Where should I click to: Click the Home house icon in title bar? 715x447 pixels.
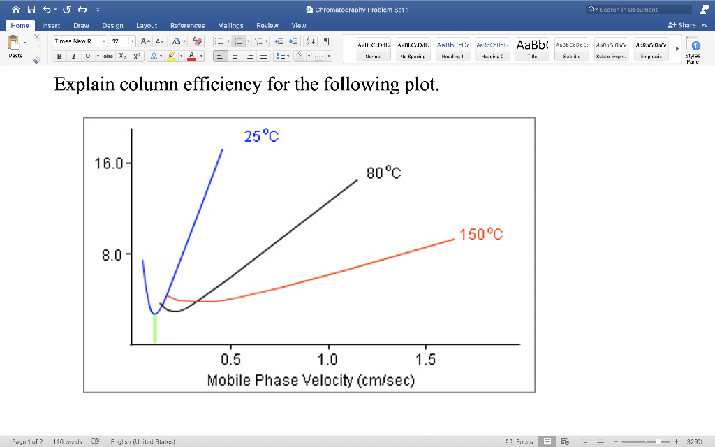click(x=16, y=10)
